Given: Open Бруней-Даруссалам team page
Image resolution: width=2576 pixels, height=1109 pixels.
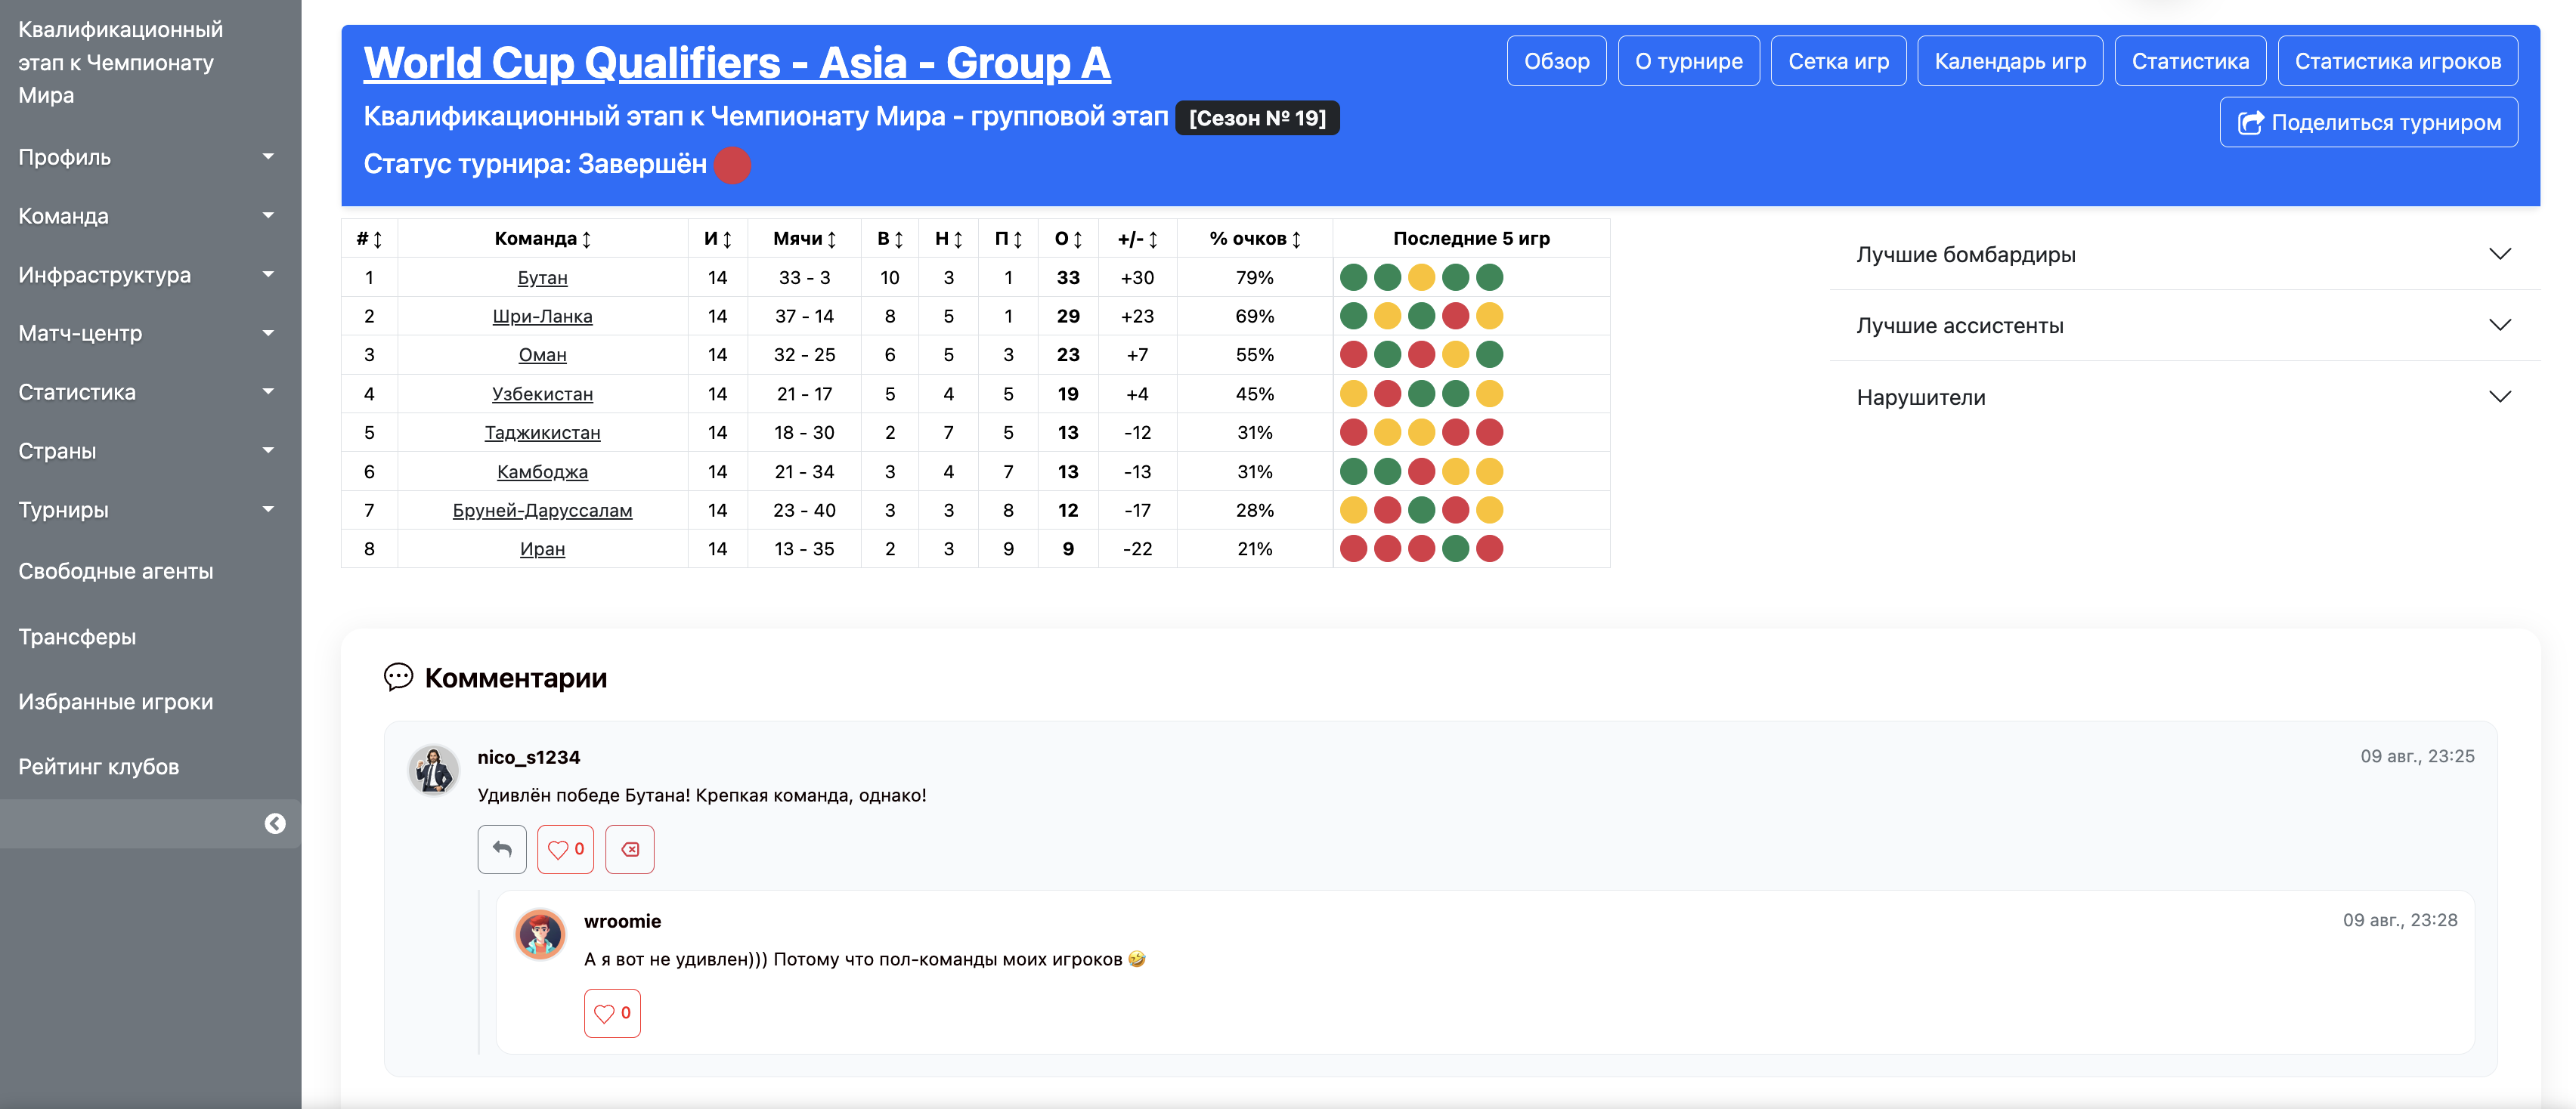Looking at the screenshot, I should pyautogui.click(x=542, y=509).
